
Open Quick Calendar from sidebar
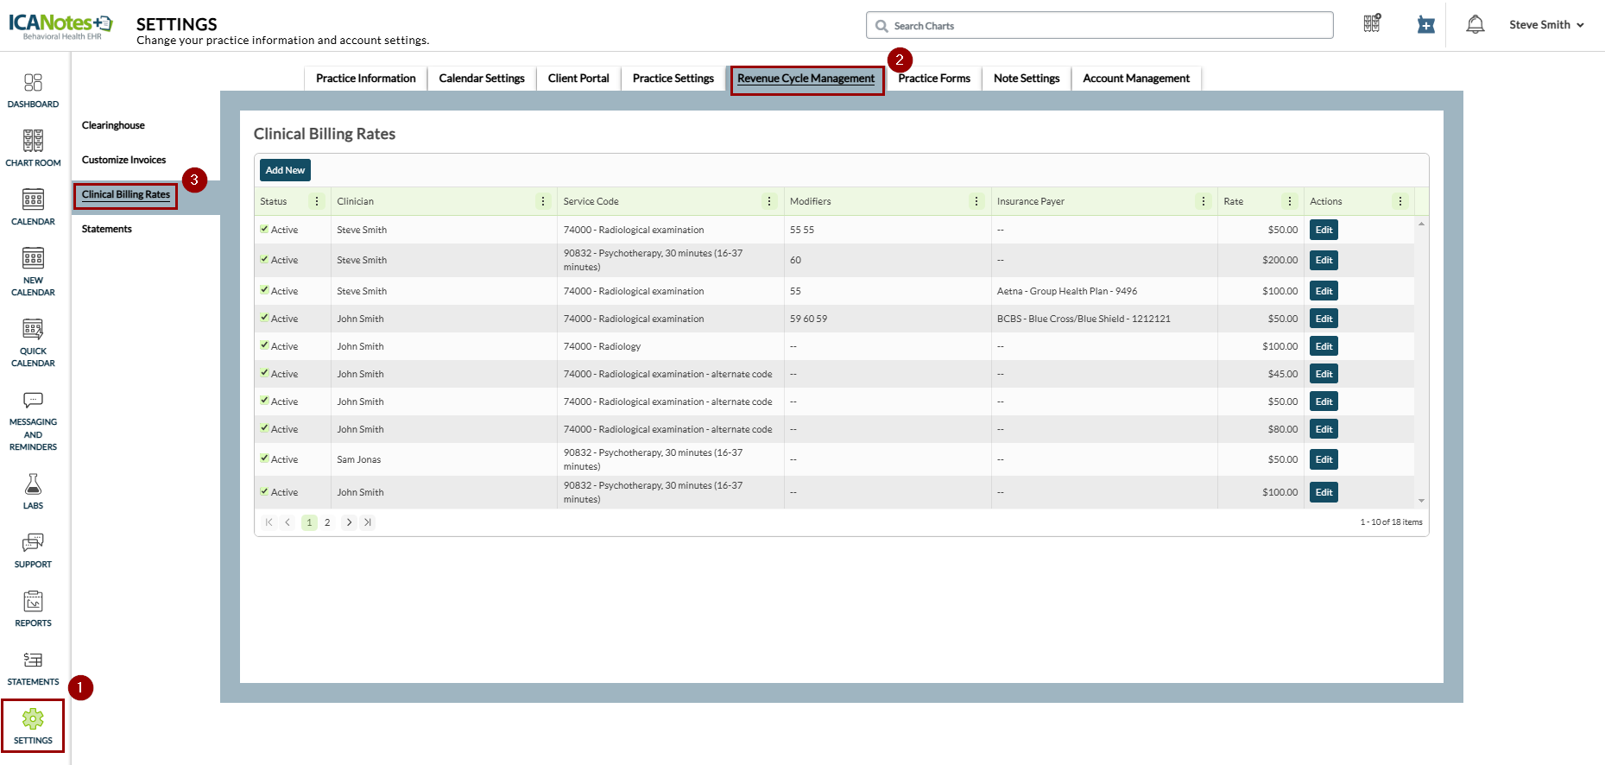pyautogui.click(x=33, y=330)
